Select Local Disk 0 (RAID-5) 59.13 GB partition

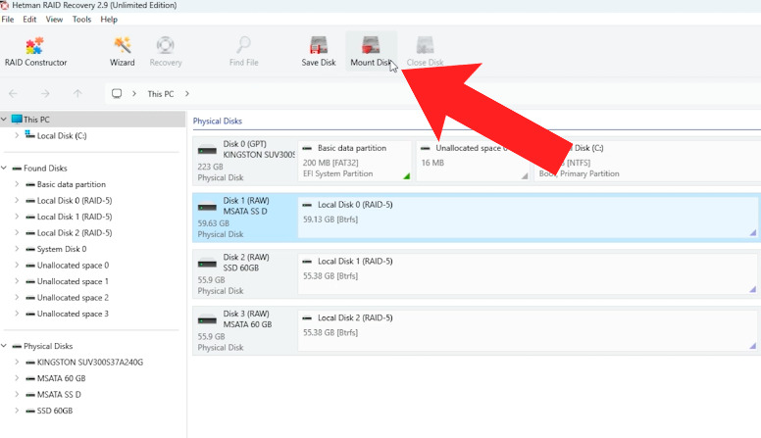pos(528,218)
